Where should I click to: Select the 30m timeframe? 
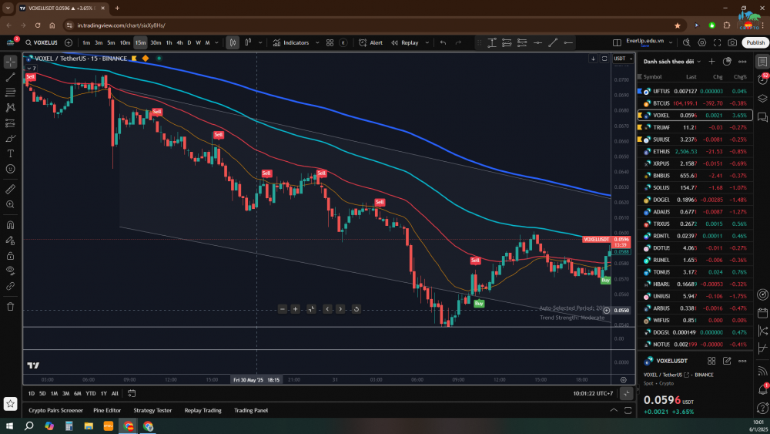pos(156,42)
